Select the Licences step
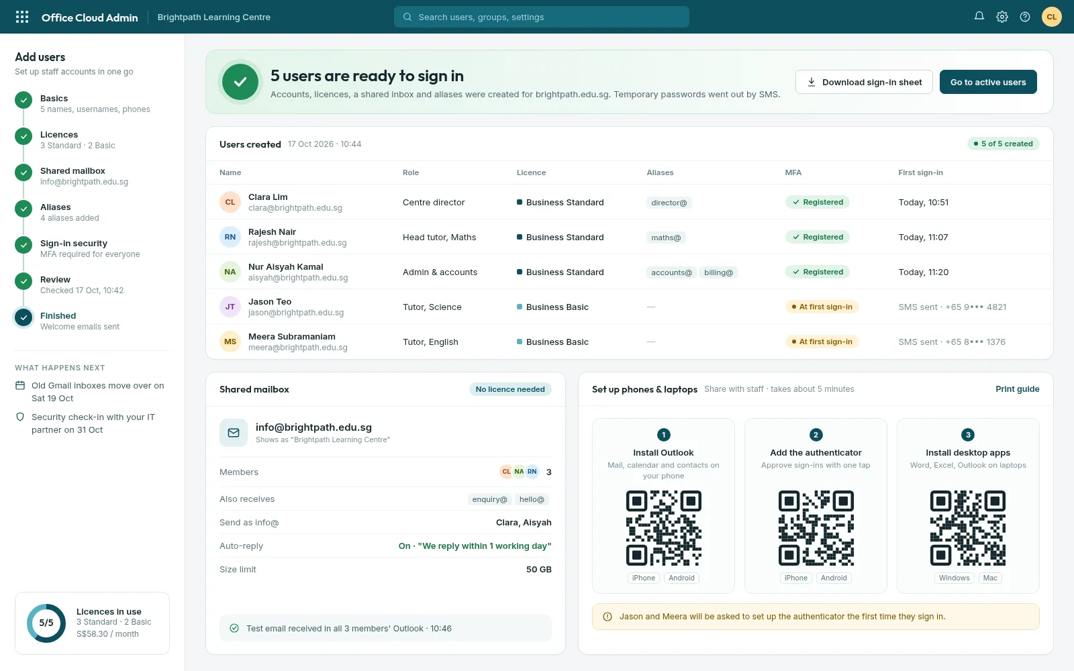The height and width of the screenshot is (671, 1074). (92, 140)
